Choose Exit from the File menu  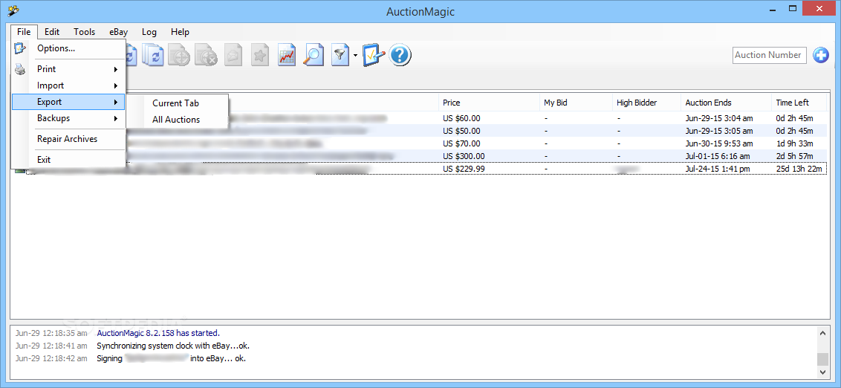tap(68, 159)
